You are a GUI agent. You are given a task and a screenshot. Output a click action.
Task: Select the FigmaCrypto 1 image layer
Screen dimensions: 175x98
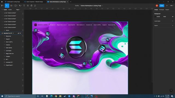[x=9, y=65]
